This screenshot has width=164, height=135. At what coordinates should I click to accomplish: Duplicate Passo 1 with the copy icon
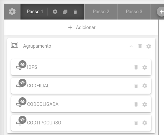click(x=65, y=12)
